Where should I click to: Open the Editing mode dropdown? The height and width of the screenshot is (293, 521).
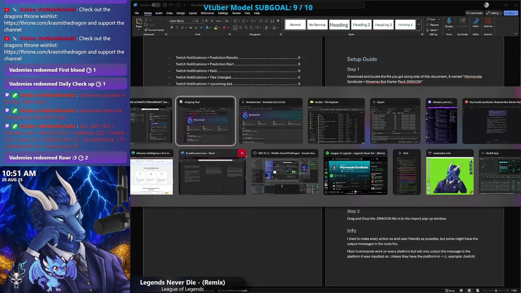pyautogui.click(x=494, y=13)
